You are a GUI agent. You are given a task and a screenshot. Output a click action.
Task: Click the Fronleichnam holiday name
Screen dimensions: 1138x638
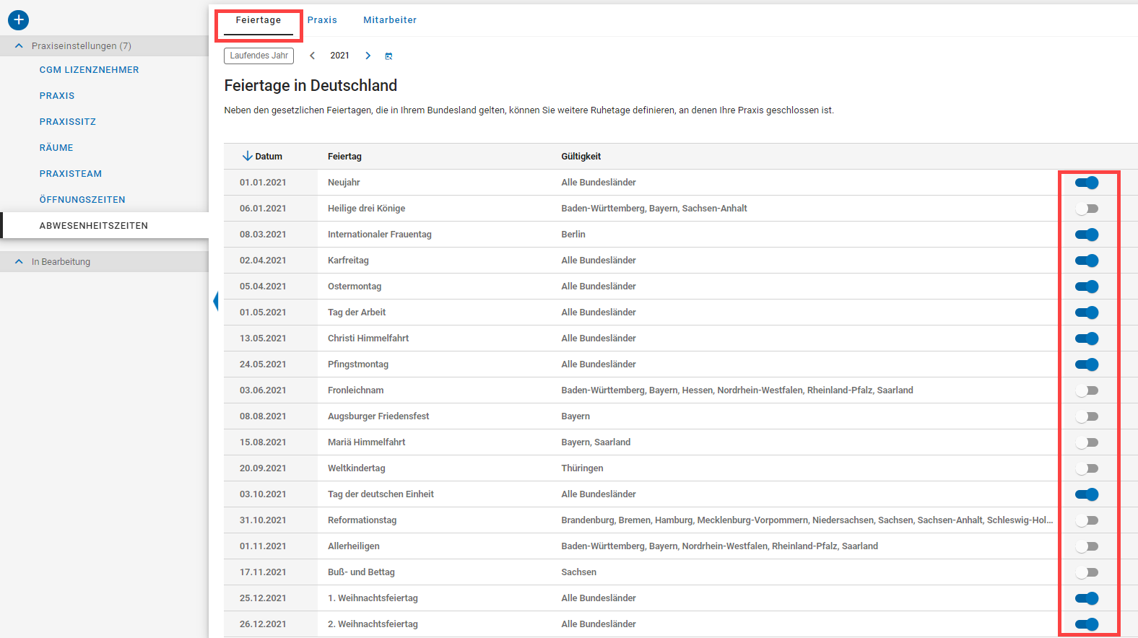pyautogui.click(x=355, y=390)
